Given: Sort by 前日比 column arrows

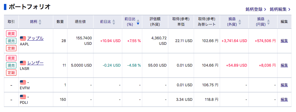Looking at the screenshot, I should (x=113, y=22).
